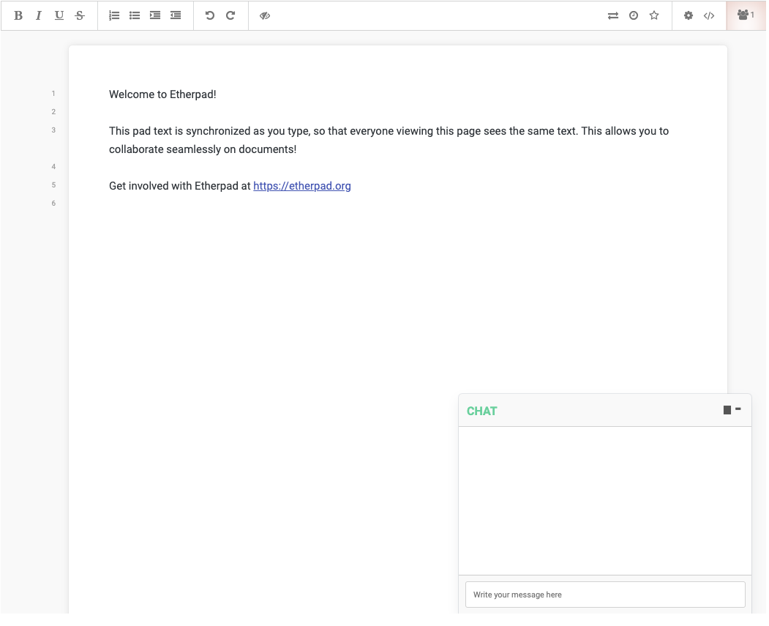Open the import/export arrows menu

point(613,15)
